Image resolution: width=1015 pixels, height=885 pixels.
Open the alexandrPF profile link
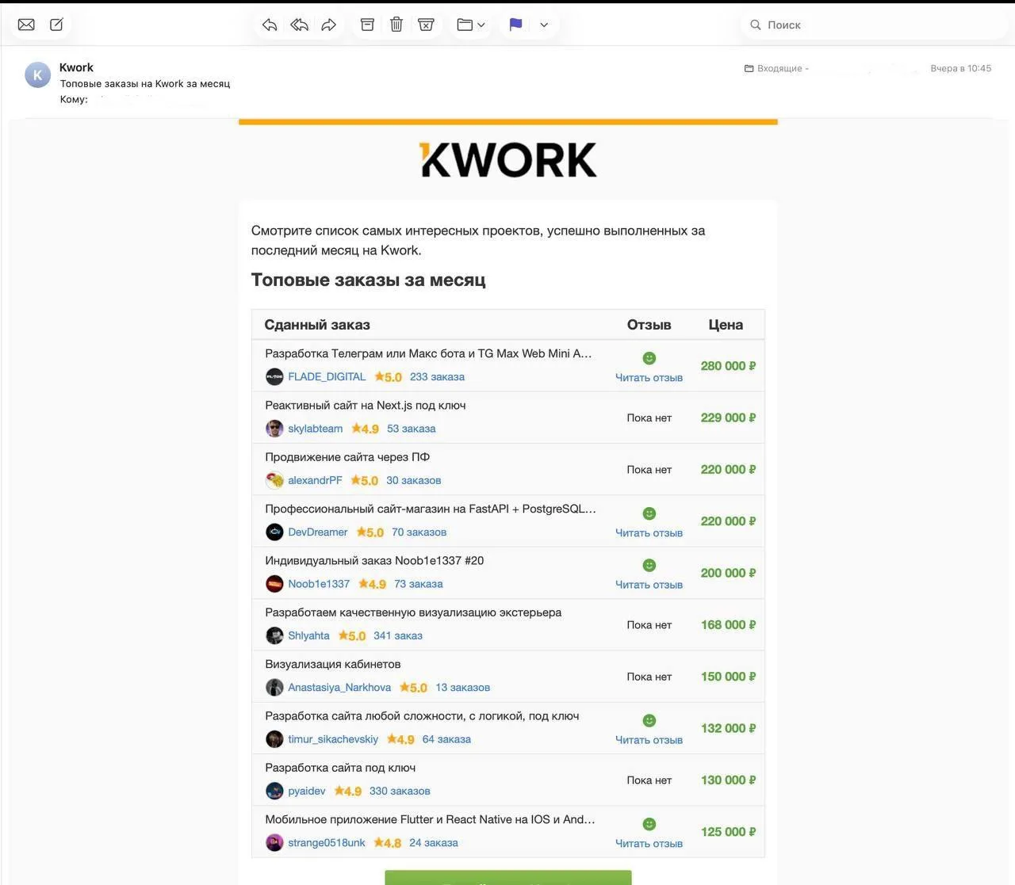(315, 480)
